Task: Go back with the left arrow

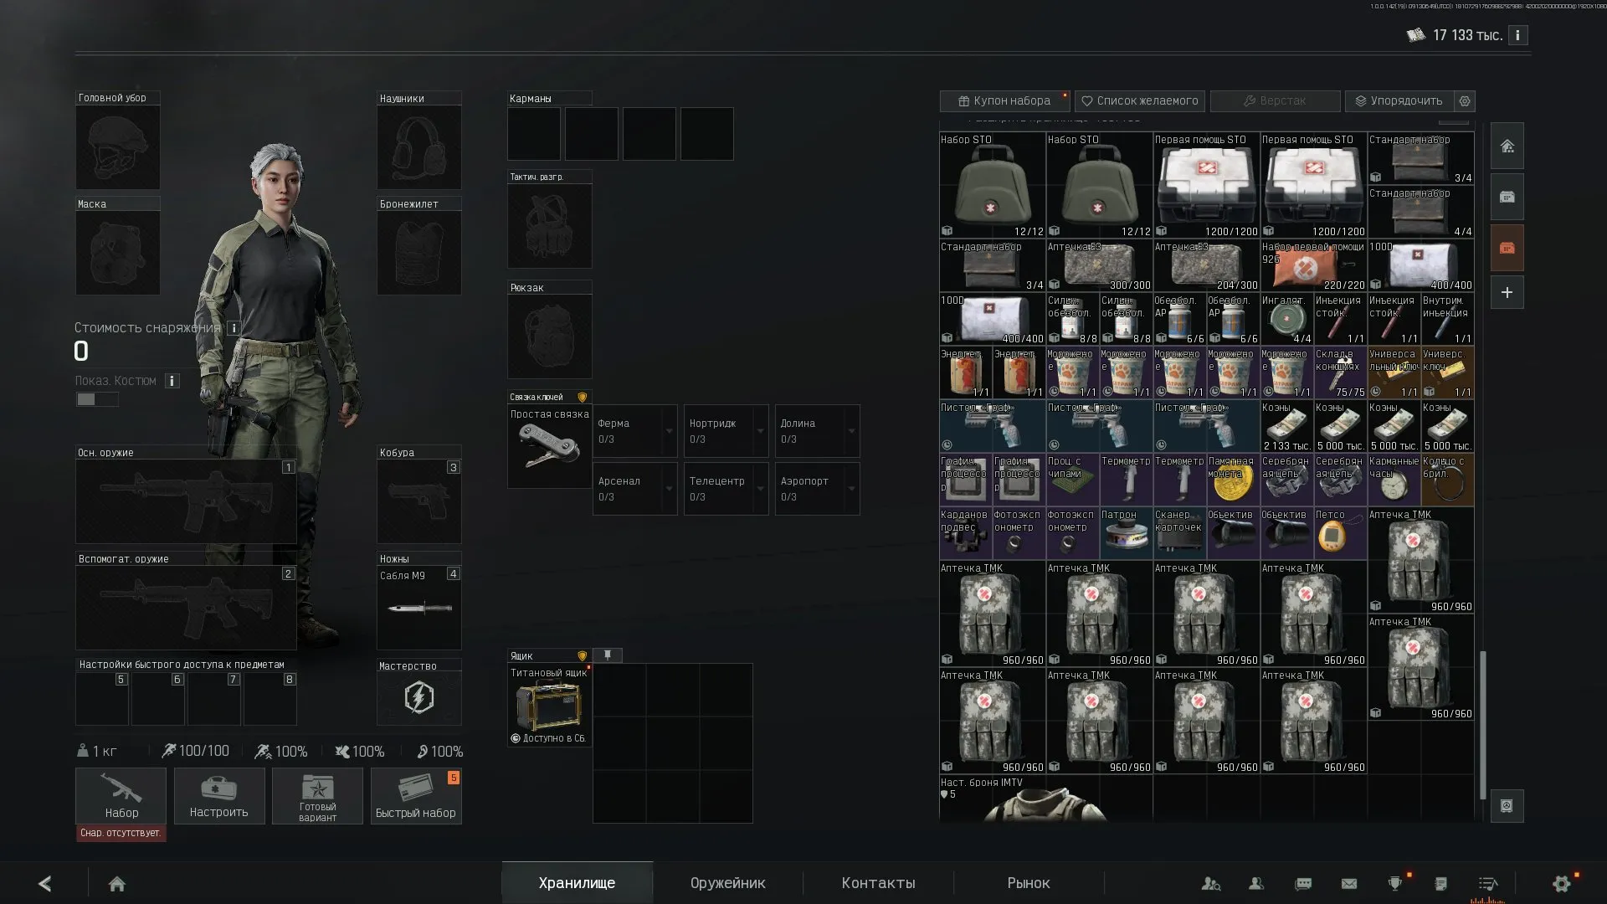Action: pos(45,883)
